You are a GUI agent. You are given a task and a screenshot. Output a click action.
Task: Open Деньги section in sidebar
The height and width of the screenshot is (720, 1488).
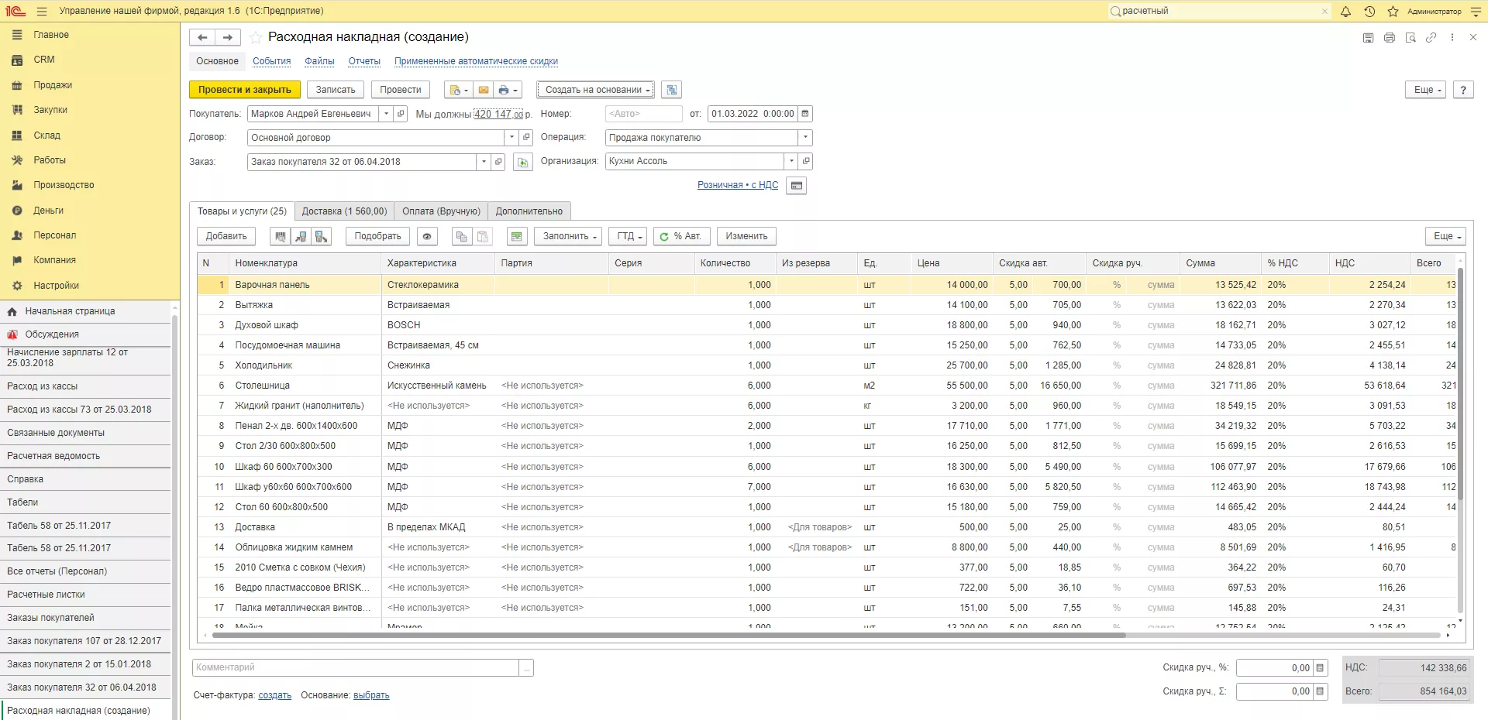click(x=48, y=211)
